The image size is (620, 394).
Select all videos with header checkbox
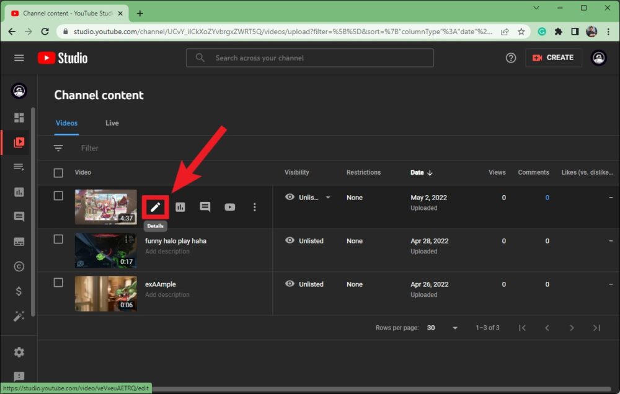[58, 173]
